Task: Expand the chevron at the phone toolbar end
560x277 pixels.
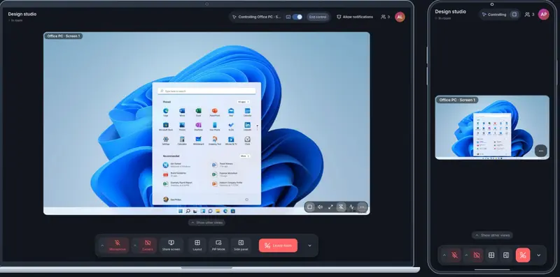Action: (x=538, y=255)
